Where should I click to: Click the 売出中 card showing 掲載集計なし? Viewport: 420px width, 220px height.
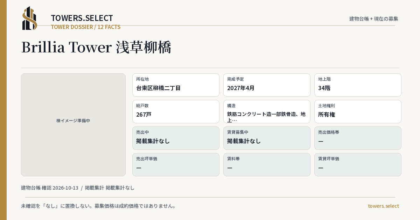click(176, 138)
